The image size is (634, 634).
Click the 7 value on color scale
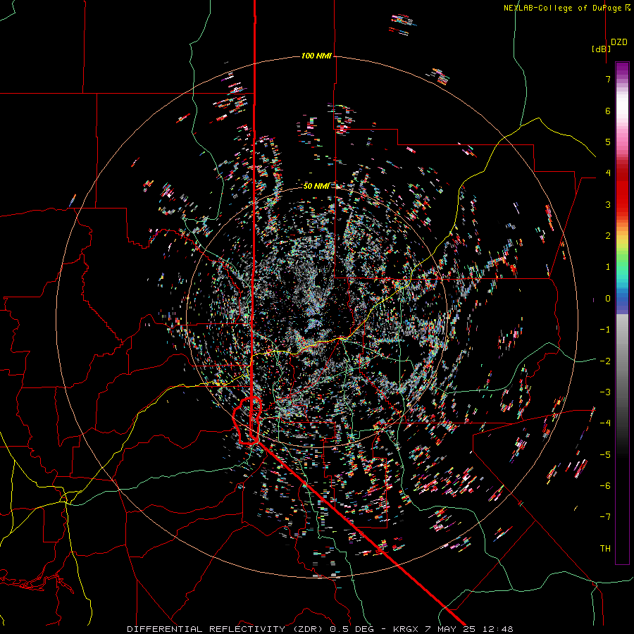coord(608,79)
